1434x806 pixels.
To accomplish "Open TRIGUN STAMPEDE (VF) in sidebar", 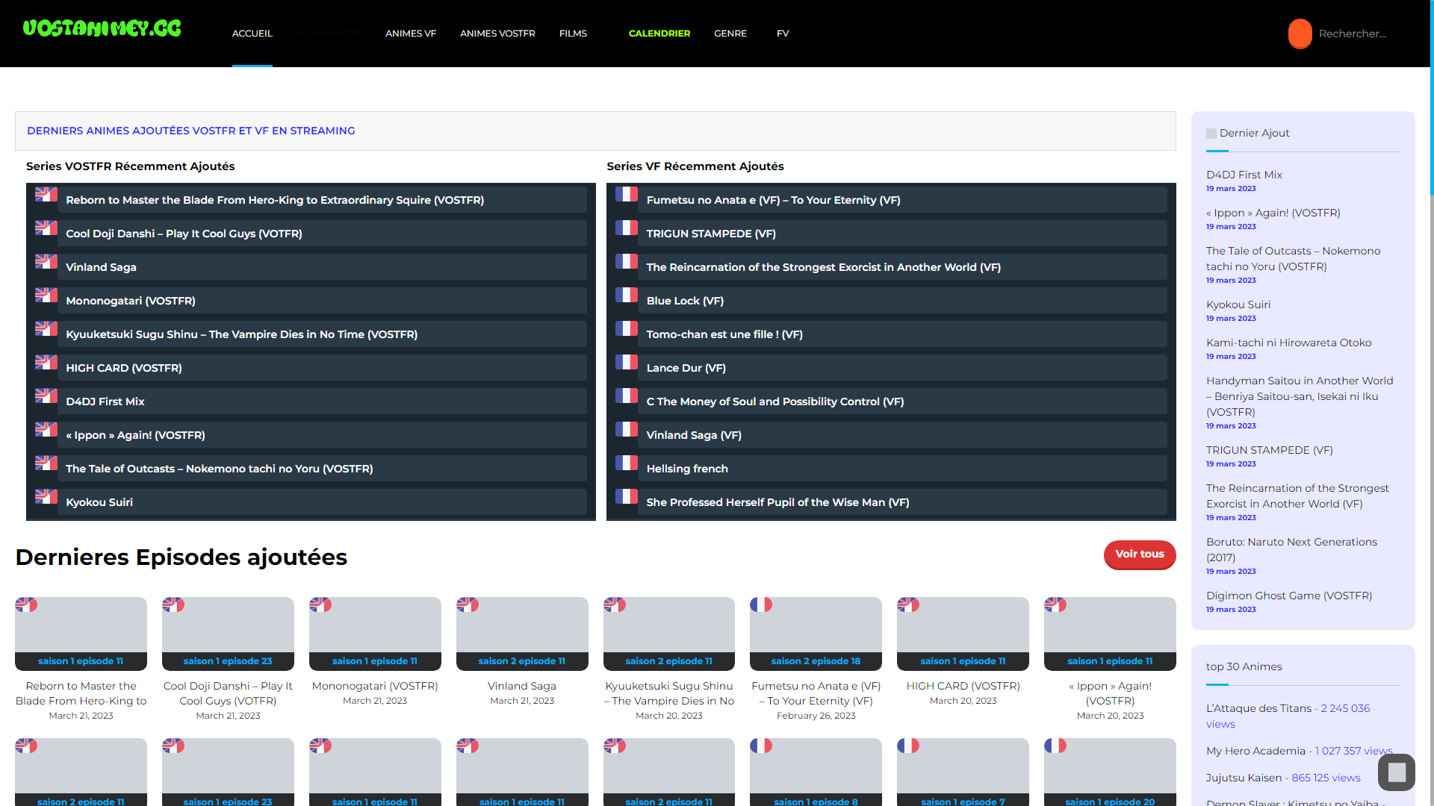I will 1269,450.
